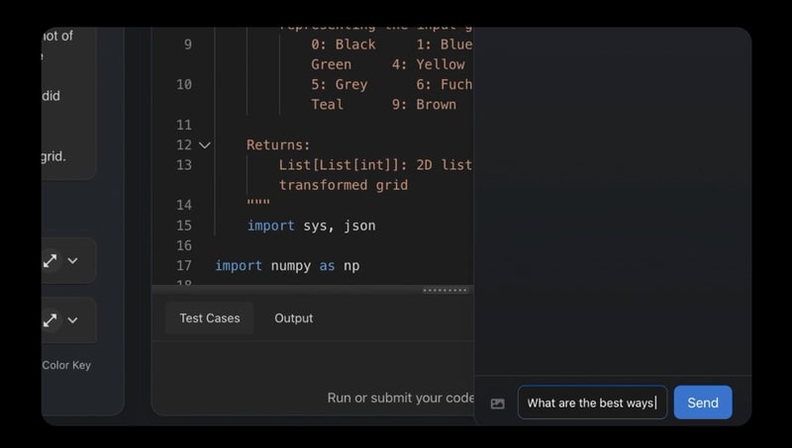Collapse the Returns section at line 12
Image resolution: width=792 pixels, height=448 pixels.
tap(205, 145)
